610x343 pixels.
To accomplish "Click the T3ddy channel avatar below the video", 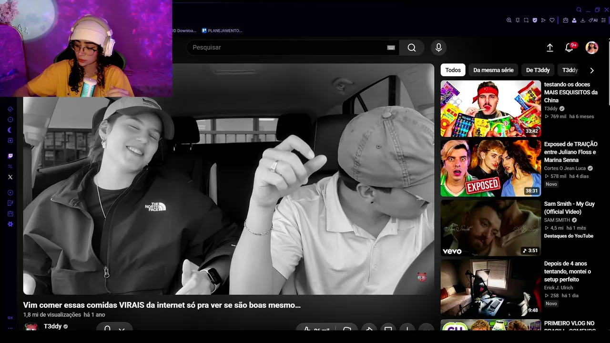I will (31, 327).
